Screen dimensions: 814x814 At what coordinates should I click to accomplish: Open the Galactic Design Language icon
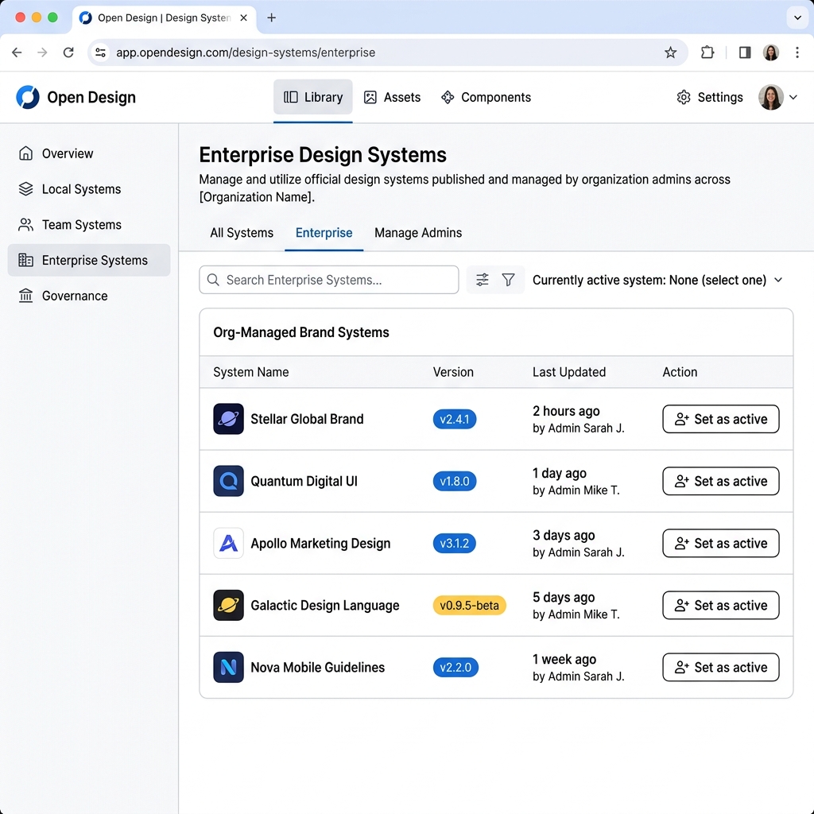[x=228, y=605]
